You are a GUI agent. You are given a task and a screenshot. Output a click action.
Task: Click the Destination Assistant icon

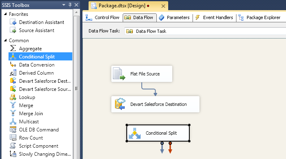pos(13,22)
